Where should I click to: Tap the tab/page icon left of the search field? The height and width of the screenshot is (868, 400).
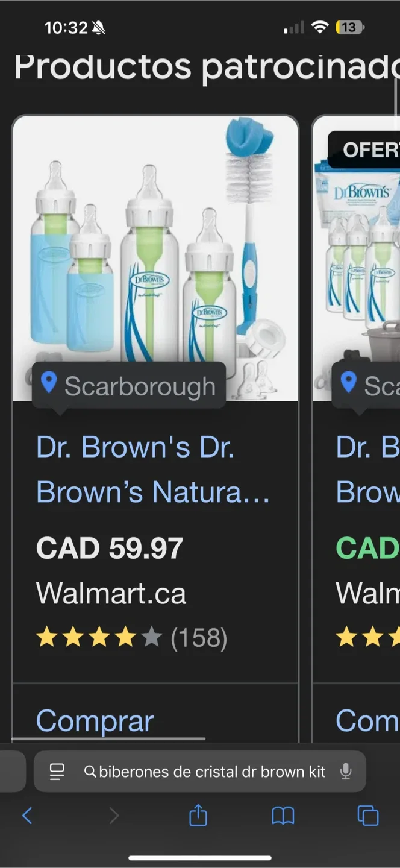[x=57, y=772]
